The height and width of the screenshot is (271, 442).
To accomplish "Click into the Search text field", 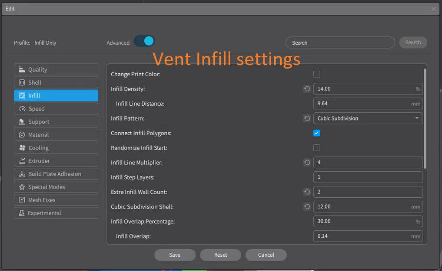I will pos(340,42).
